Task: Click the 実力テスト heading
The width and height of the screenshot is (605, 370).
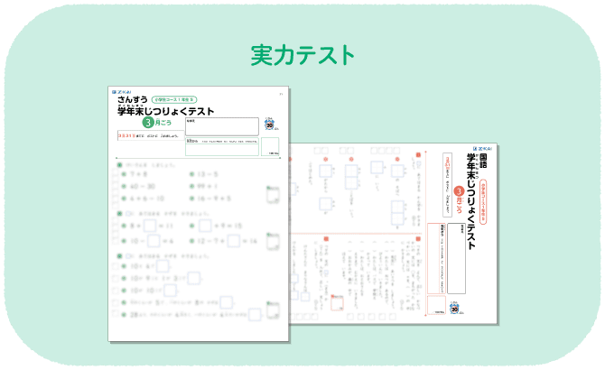Action: [302, 56]
